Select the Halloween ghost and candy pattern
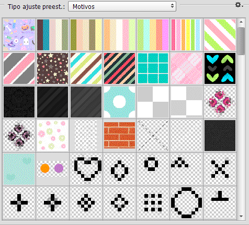 (x=19, y=35)
